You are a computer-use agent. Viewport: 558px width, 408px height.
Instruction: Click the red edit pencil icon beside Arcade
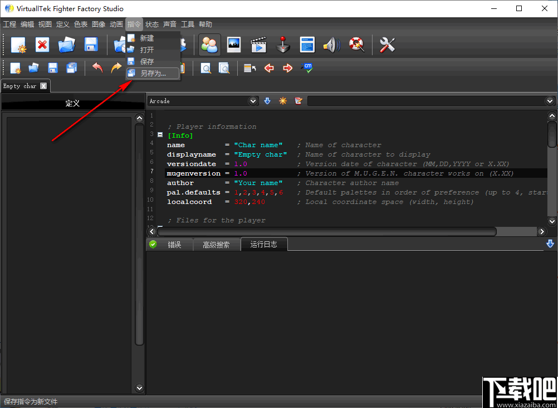click(x=298, y=101)
